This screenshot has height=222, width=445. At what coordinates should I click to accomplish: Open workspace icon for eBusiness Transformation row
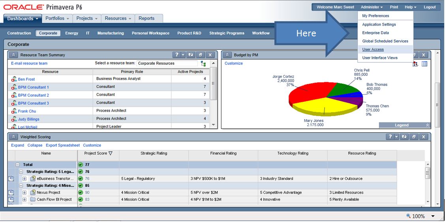[x=11, y=179]
